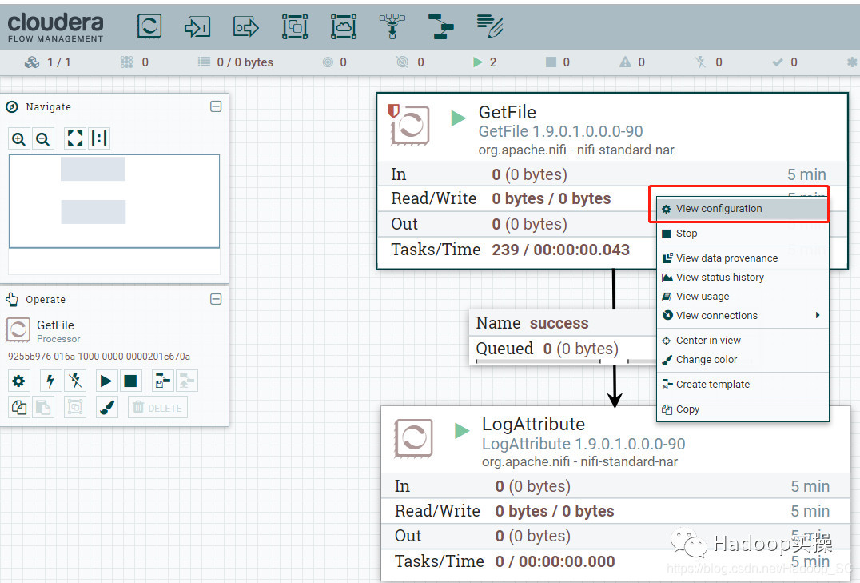860x583 pixels.
Task: Choose View configuration from context menu
Action: coord(742,209)
